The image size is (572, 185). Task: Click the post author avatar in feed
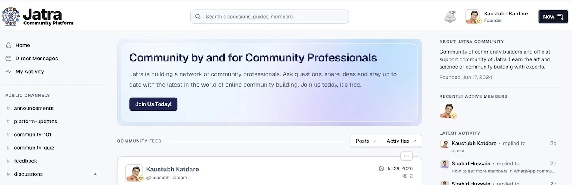tap(134, 173)
